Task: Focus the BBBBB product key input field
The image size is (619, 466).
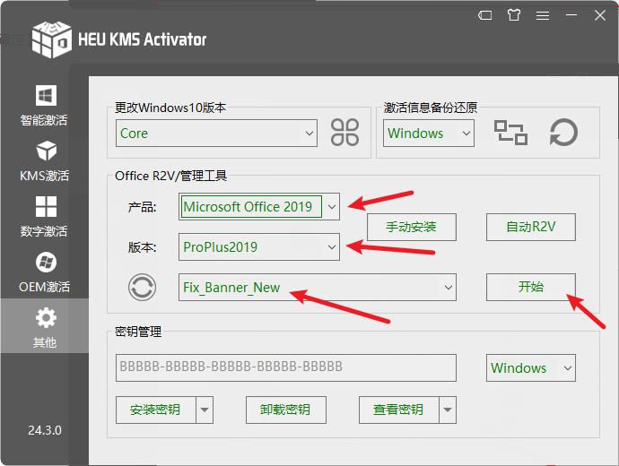Action: tap(286, 367)
